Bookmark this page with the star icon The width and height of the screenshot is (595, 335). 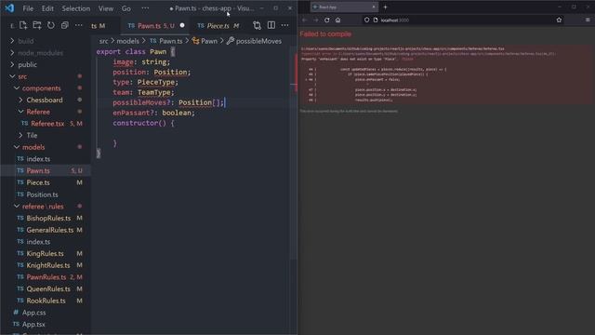(x=559, y=20)
